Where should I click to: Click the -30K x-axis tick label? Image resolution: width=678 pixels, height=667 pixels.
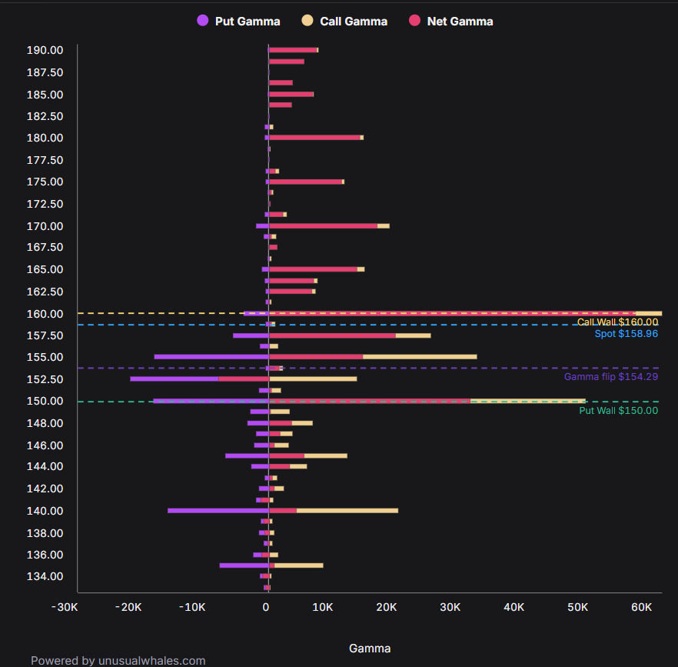(65, 607)
